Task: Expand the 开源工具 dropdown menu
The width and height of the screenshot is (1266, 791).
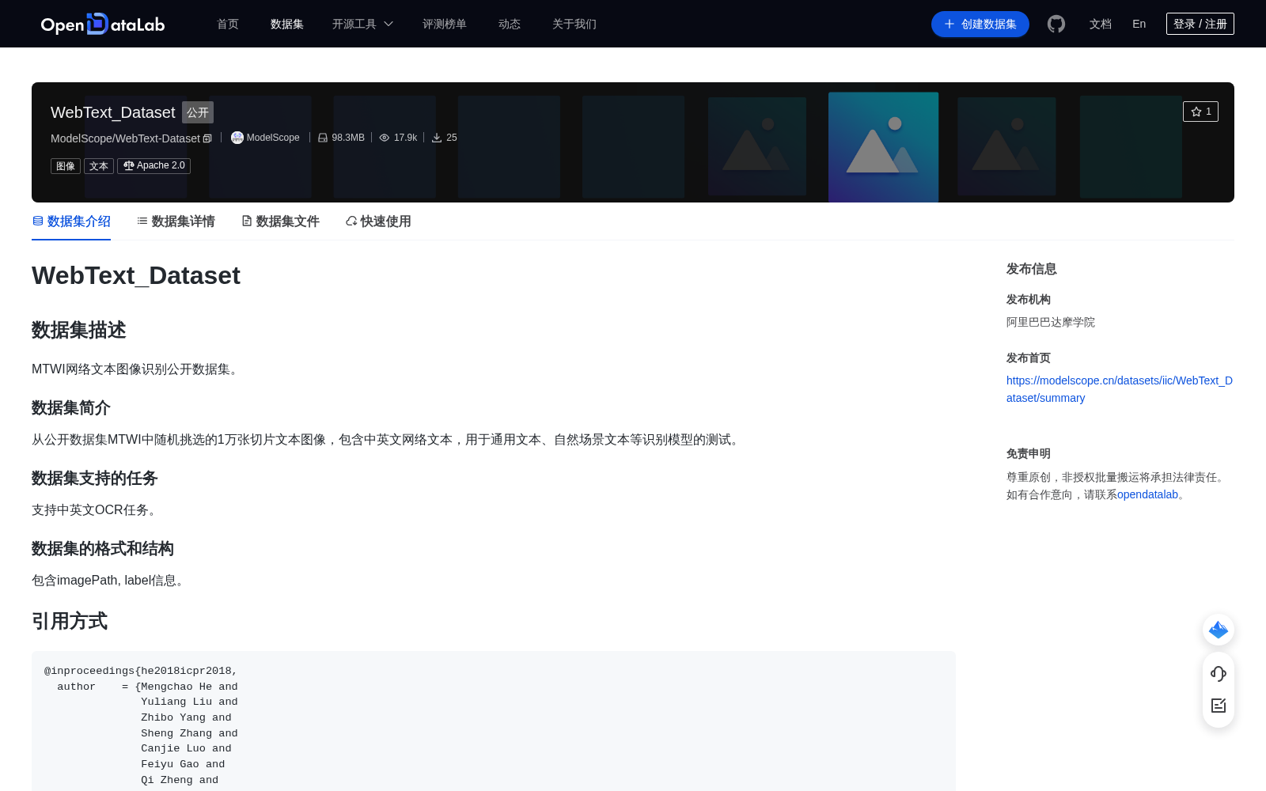Action: tap(362, 24)
